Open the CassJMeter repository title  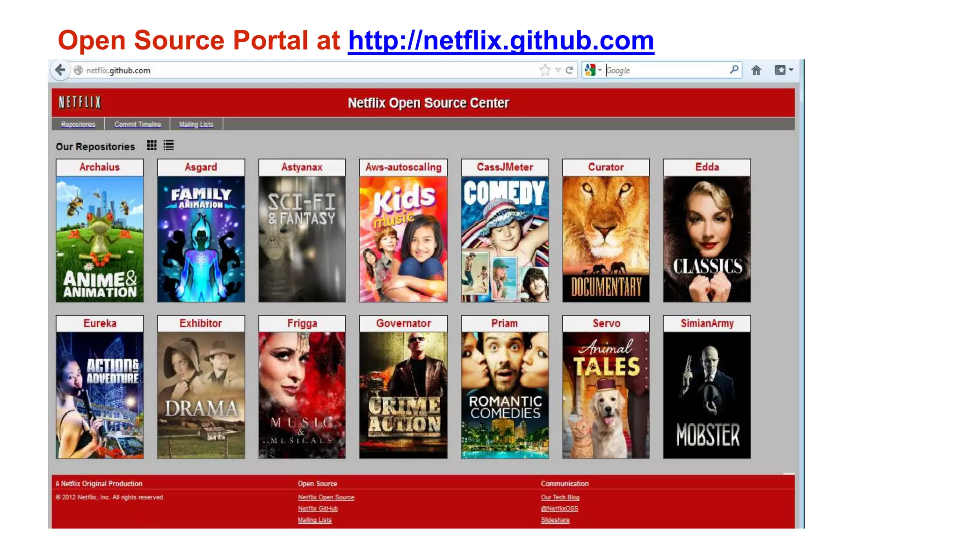click(505, 167)
